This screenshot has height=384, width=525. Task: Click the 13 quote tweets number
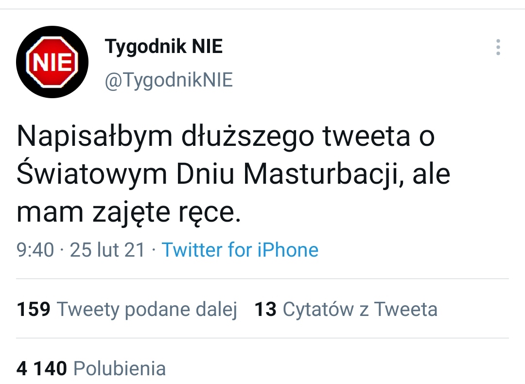pos(265,309)
